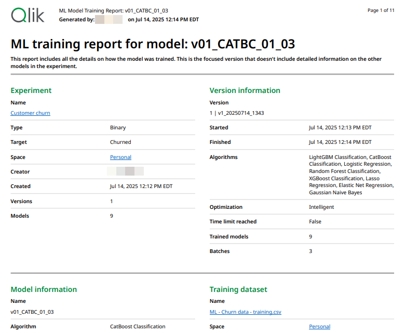Screen dimensions: 405x333
Task: Select the Version information section heading
Action: click(x=245, y=90)
